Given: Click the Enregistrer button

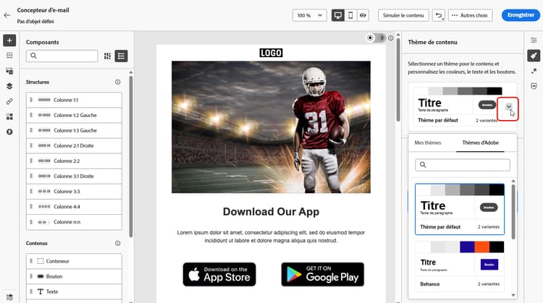Looking at the screenshot, I should [x=521, y=15].
